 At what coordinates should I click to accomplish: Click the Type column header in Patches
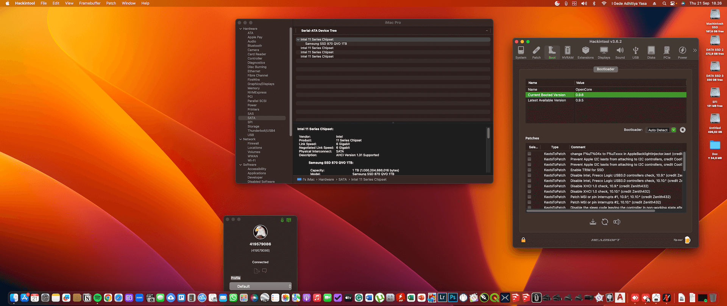click(555, 147)
